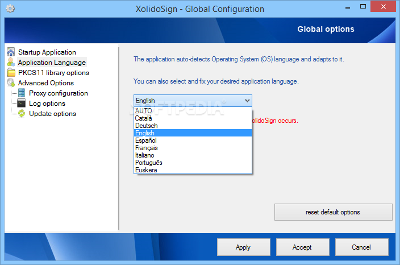Choose Deutsch from language list
The height and width of the screenshot is (265, 400).
point(193,125)
